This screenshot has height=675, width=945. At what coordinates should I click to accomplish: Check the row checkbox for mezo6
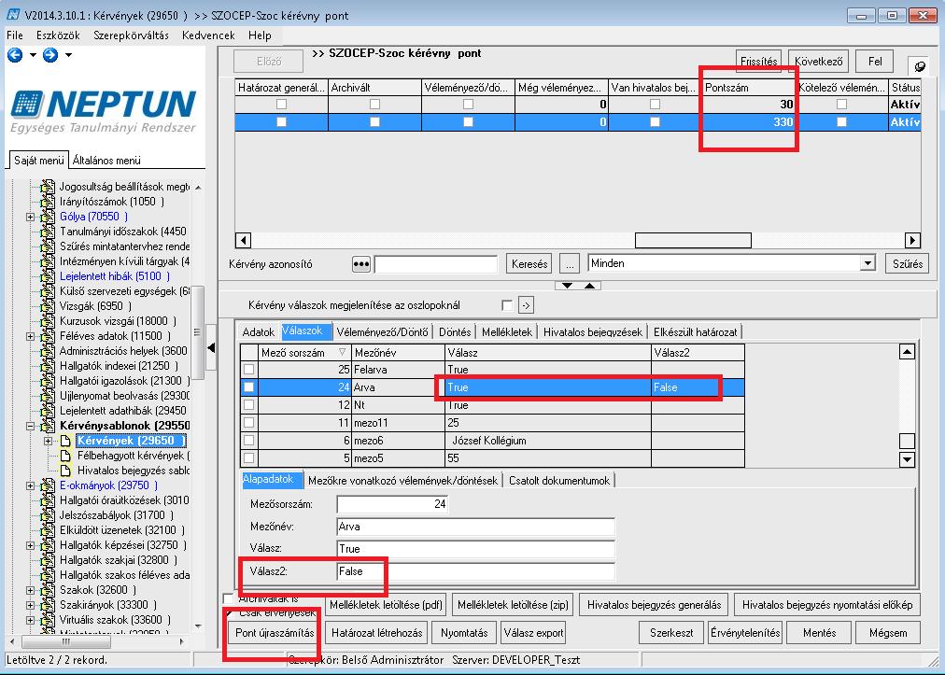point(248,441)
